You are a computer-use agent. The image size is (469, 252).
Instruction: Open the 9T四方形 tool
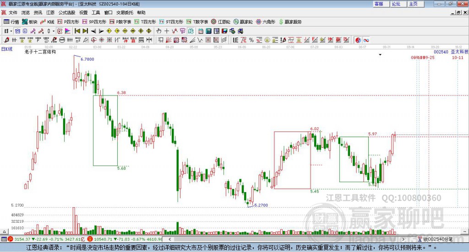click(x=171, y=22)
